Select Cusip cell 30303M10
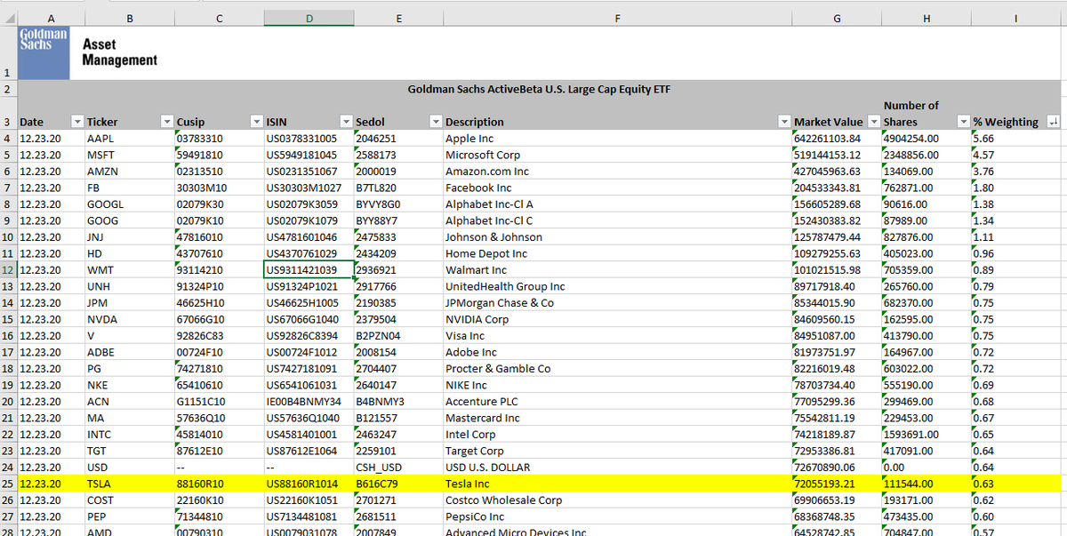The width and height of the screenshot is (1067, 536). coord(219,188)
